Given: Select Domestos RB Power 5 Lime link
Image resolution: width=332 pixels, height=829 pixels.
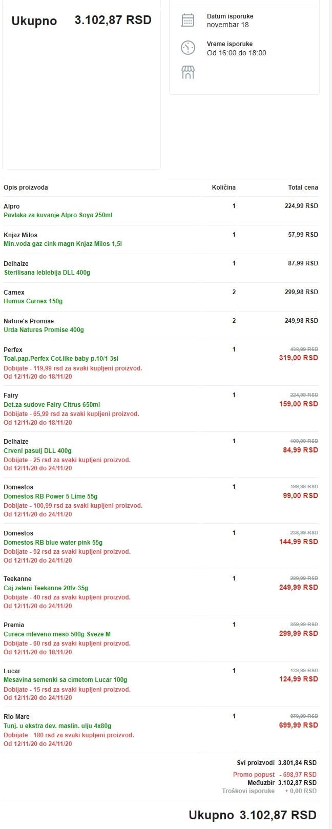Looking at the screenshot, I should click(50, 496).
